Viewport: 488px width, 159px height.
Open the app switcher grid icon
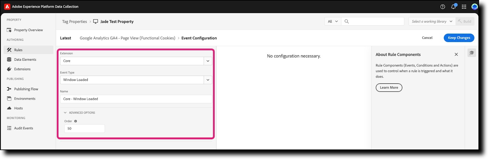(x=464, y=7)
